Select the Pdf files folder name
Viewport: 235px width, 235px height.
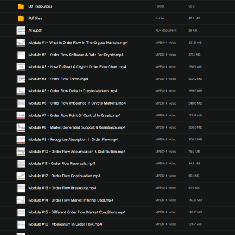click(x=35, y=18)
